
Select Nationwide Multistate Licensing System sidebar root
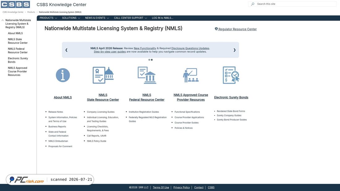(x=18, y=24)
